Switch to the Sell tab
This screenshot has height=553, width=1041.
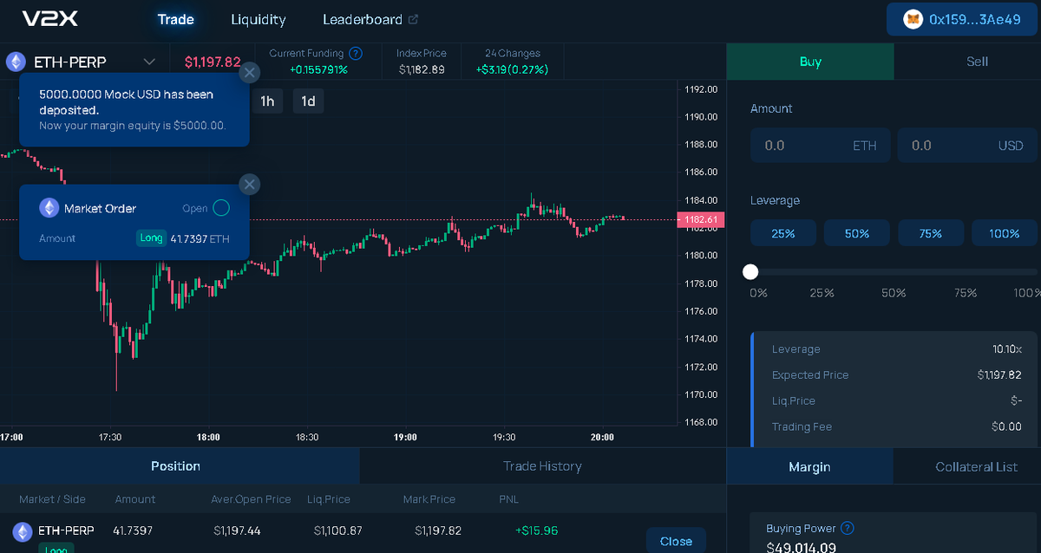977,62
